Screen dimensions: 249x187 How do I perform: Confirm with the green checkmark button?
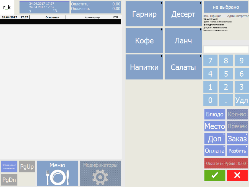pyautogui.click(x=215, y=175)
